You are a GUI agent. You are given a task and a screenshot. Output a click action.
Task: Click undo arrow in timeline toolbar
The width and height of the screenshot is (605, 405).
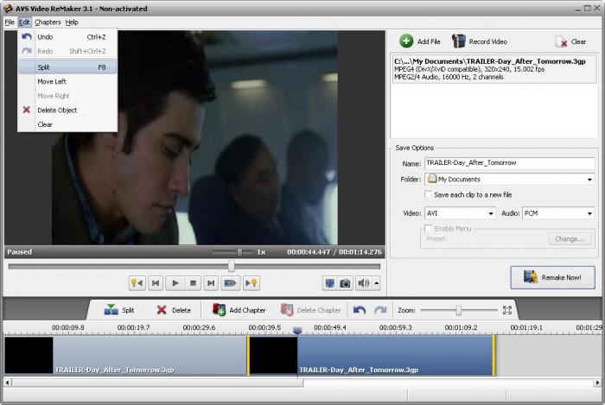[x=360, y=310]
